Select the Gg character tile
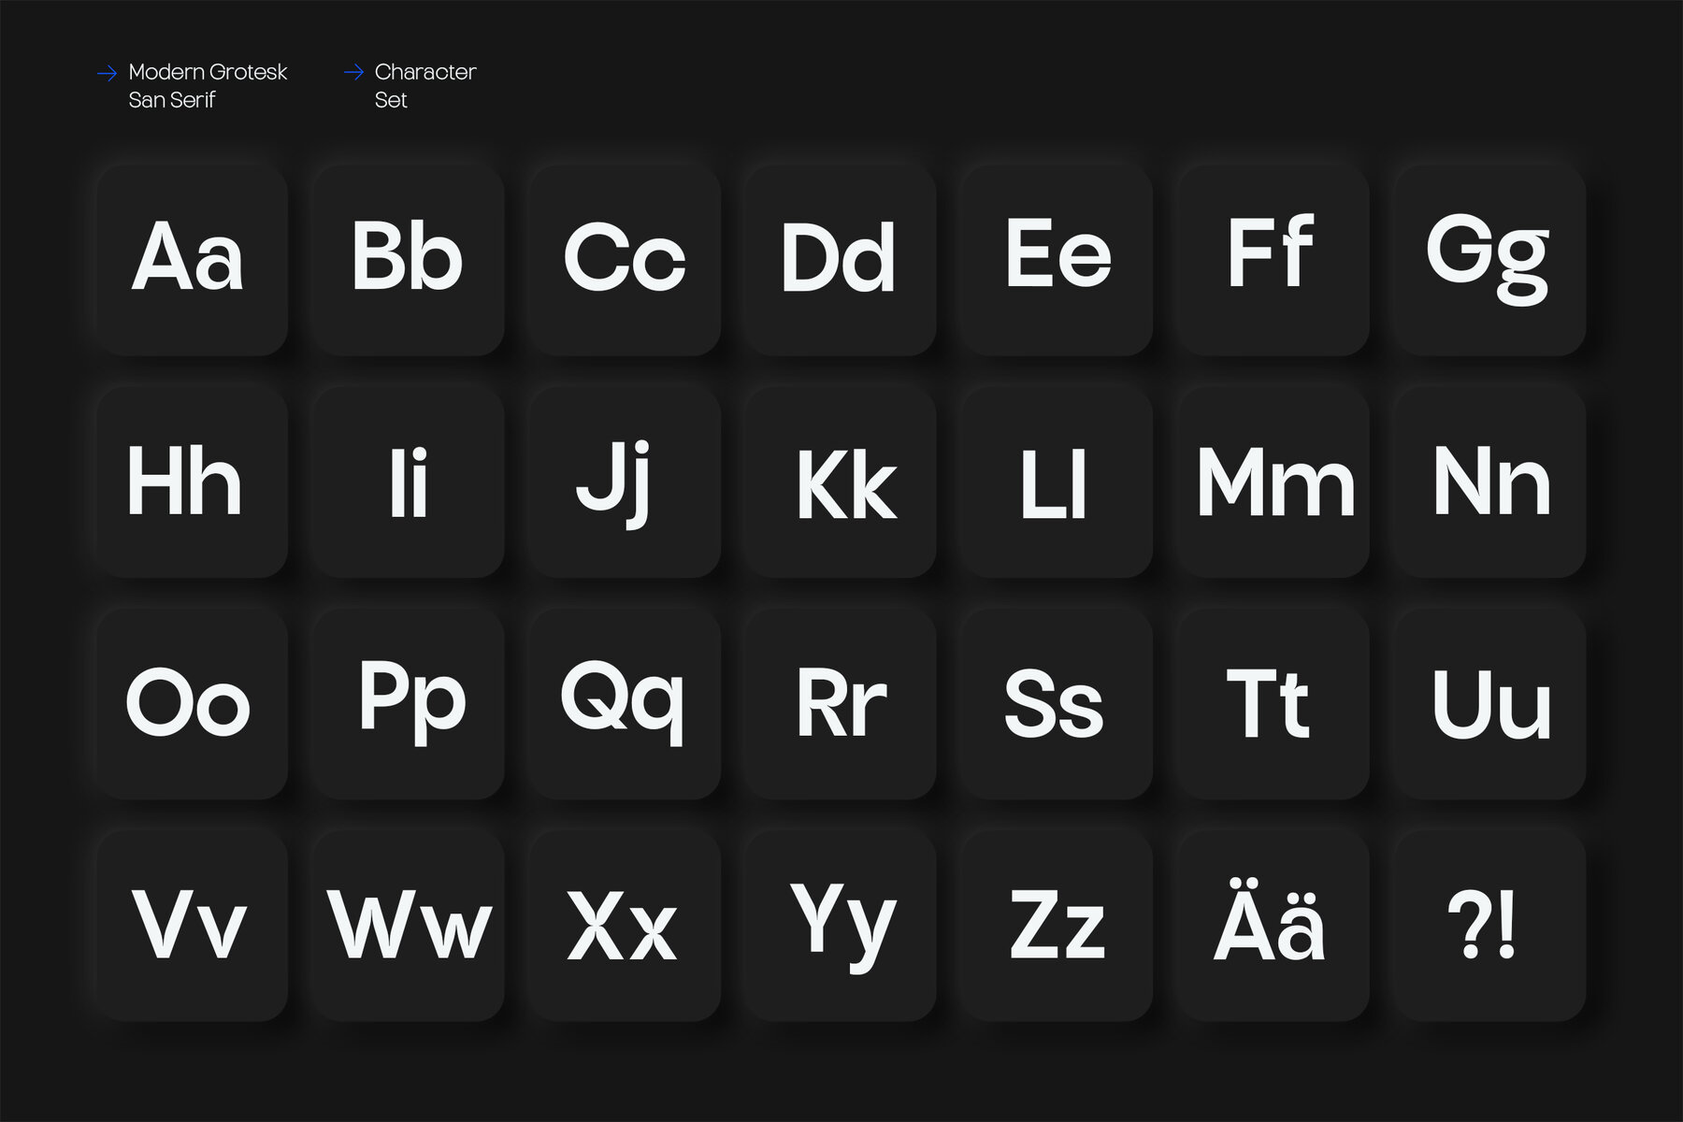The height and width of the screenshot is (1122, 1683). pyautogui.click(x=1489, y=260)
